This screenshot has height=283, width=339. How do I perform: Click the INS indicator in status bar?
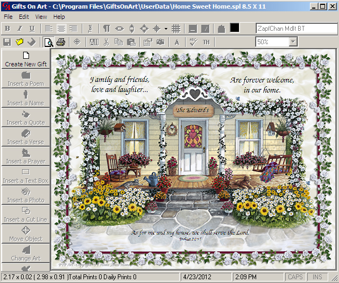click(x=317, y=277)
